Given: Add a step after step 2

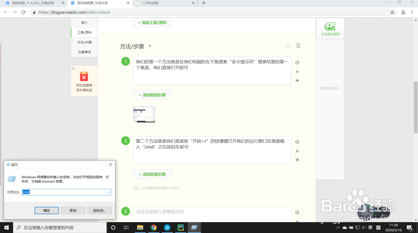Looking at the screenshot, I should pos(297,160).
